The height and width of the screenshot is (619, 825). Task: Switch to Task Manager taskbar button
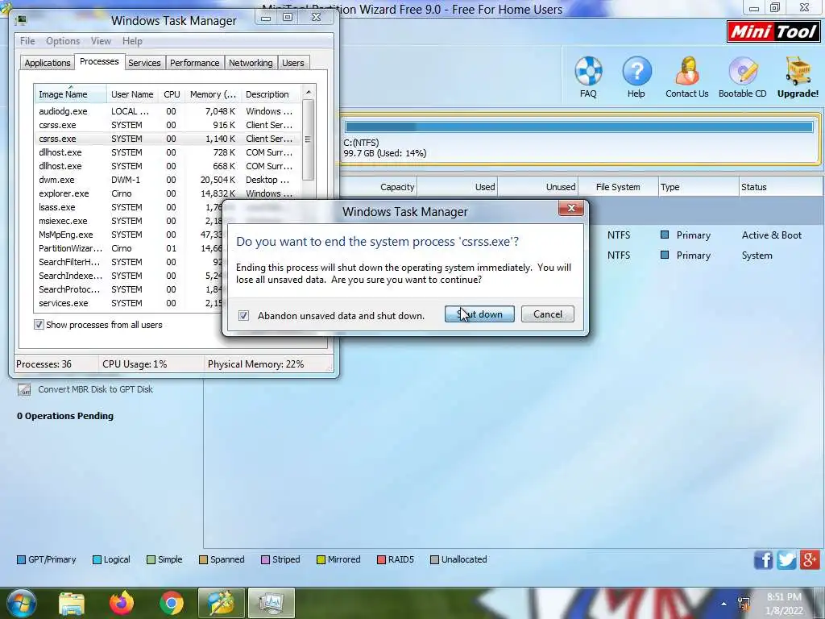pyautogui.click(x=271, y=603)
